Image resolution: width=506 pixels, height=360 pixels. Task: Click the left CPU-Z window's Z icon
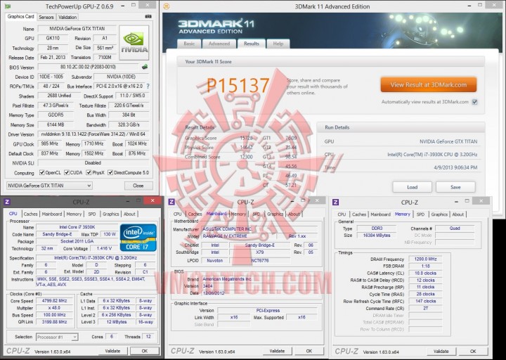pyautogui.click(x=7, y=202)
